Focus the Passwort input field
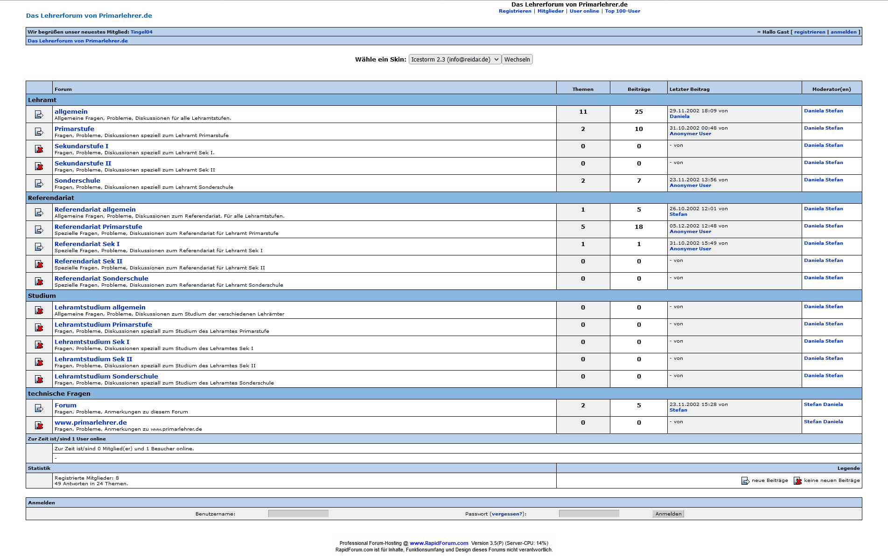This screenshot has width=888, height=557. tap(589, 514)
